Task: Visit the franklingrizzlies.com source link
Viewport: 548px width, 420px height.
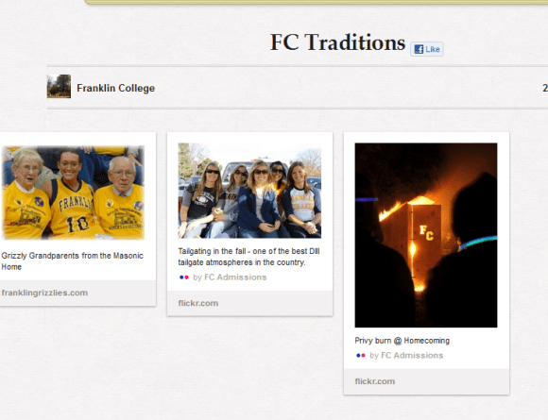Action: click(44, 293)
